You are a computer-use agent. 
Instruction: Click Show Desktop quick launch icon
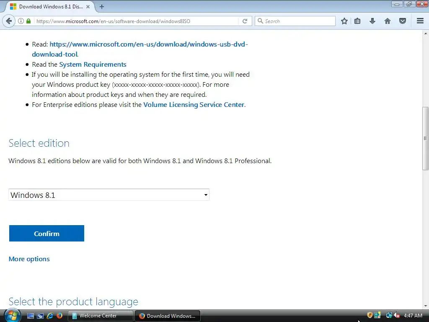(x=30, y=316)
